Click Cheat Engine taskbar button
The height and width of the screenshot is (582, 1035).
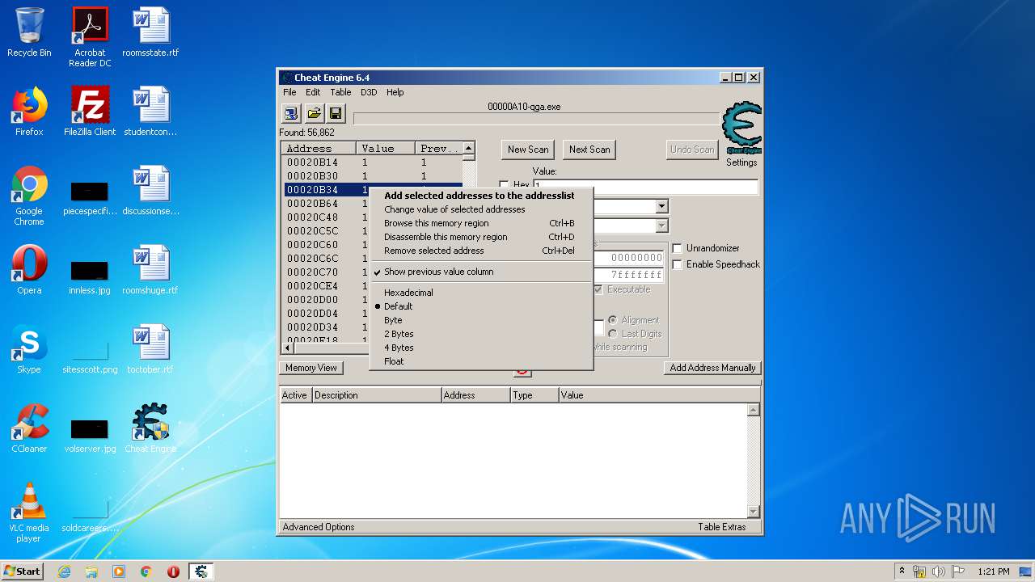pyautogui.click(x=201, y=571)
